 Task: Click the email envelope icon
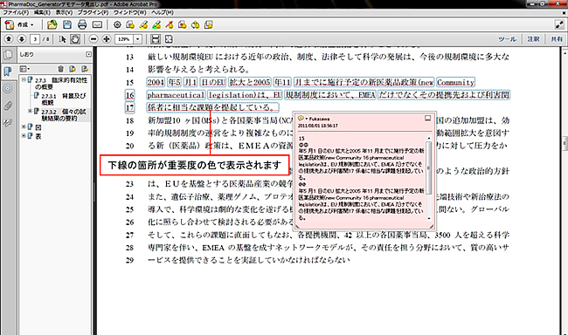click(97, 24)
